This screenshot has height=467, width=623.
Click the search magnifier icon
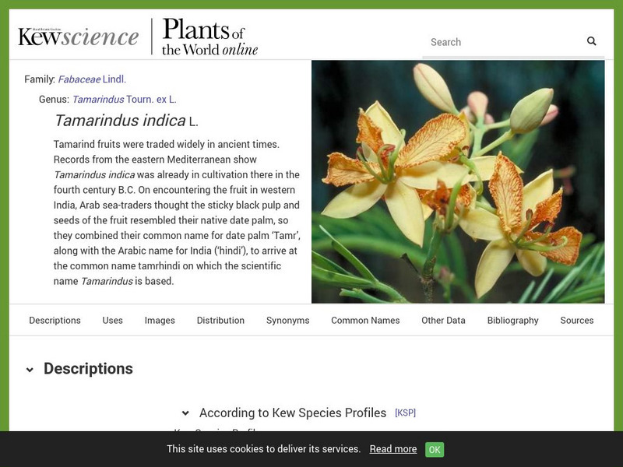tap(590, 42)
